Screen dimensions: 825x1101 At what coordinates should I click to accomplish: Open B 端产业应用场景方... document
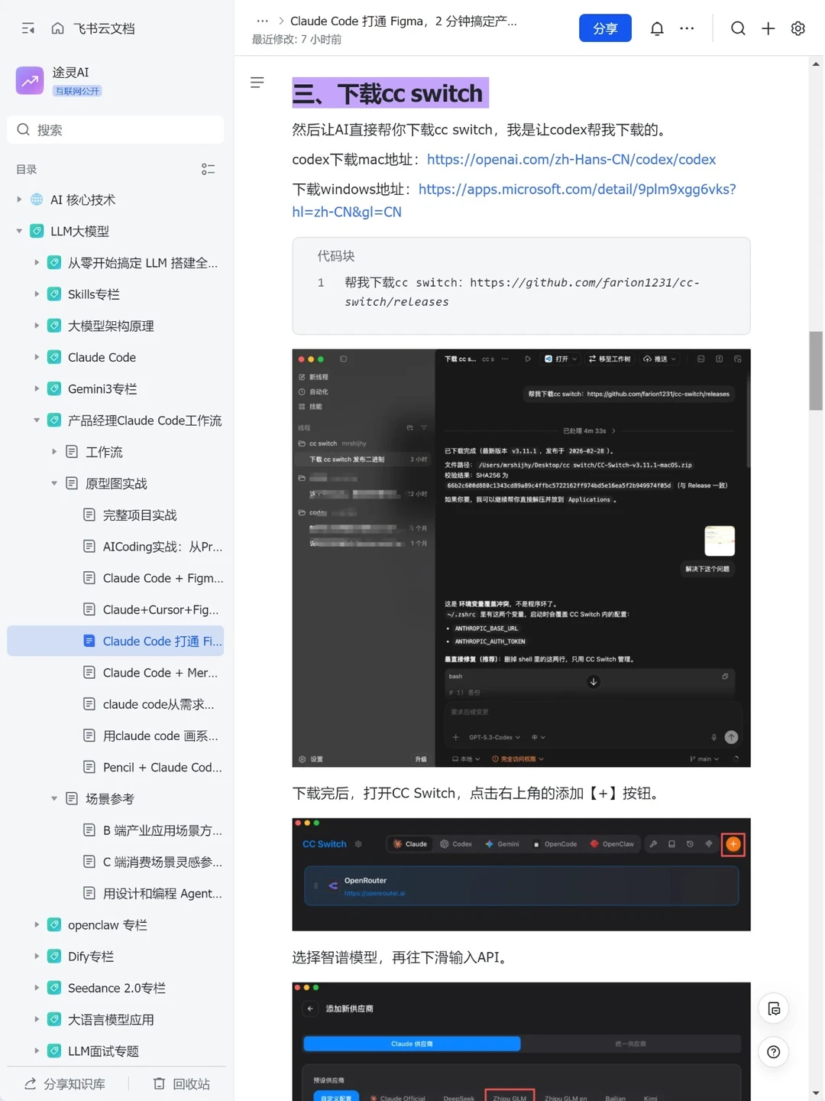(x=115, y=830)
